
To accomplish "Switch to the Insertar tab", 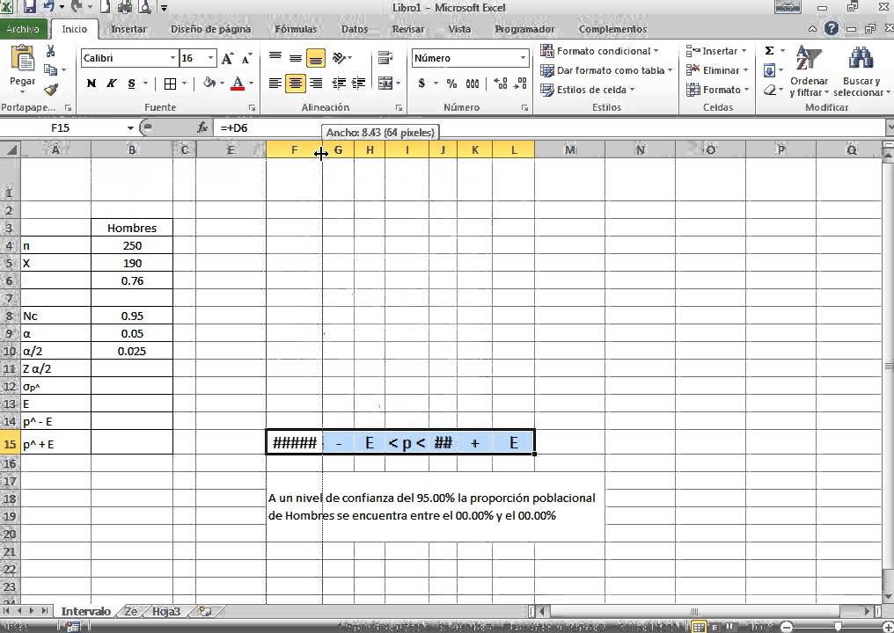I will (128, 29).
